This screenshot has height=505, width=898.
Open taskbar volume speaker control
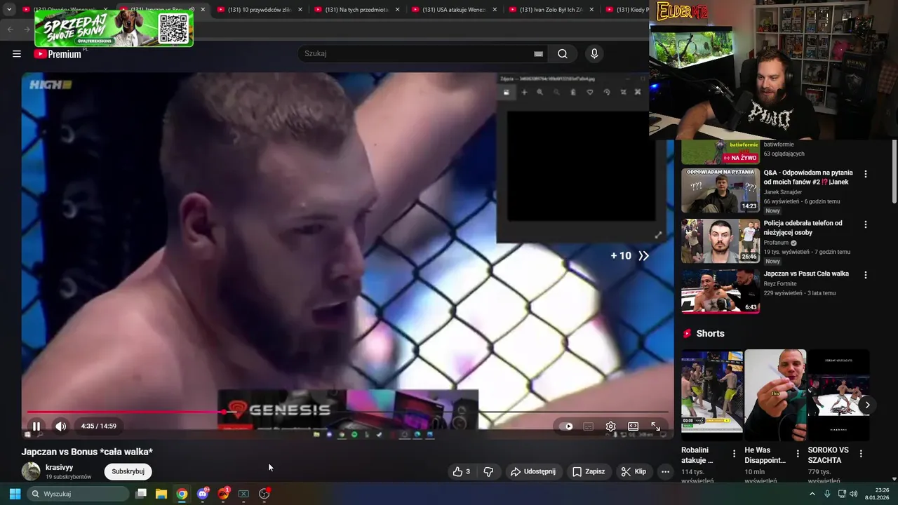854,494
